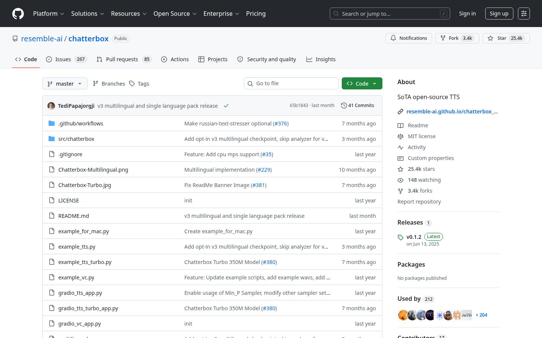Click the folder icon beside src/chatterbox
Screen dimensions: 542x338
(52, 139)
